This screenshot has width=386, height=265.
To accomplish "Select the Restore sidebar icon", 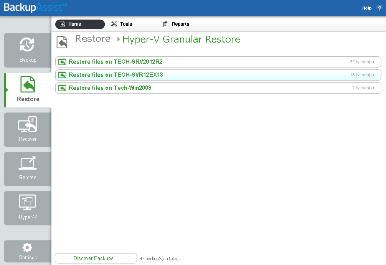I will [x=28, y=84].
